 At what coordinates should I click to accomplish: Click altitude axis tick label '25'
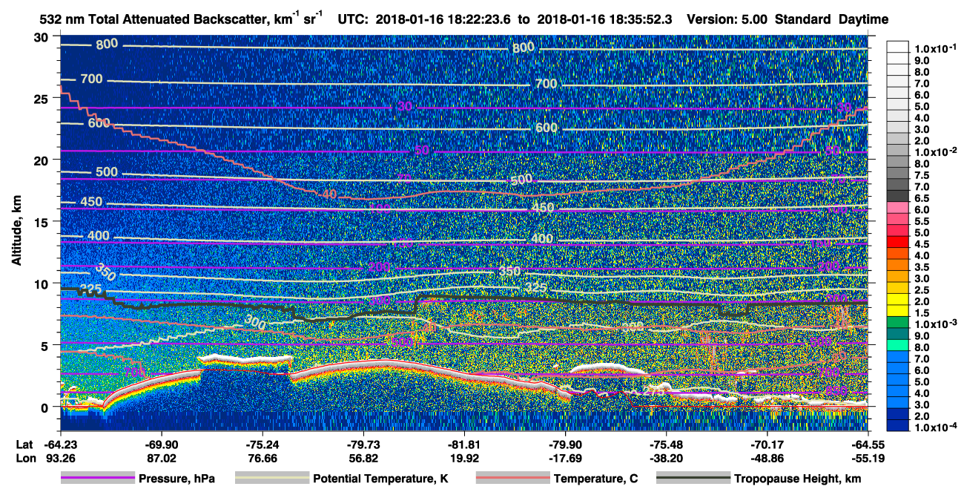(x=42, y=98)
